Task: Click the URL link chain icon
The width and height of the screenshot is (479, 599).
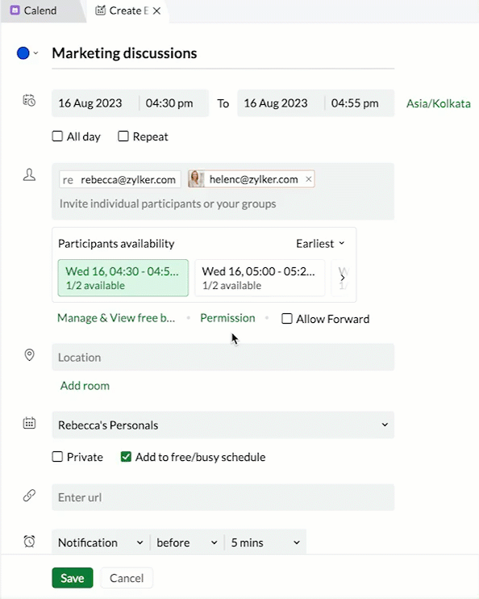Action: [29, 496]
